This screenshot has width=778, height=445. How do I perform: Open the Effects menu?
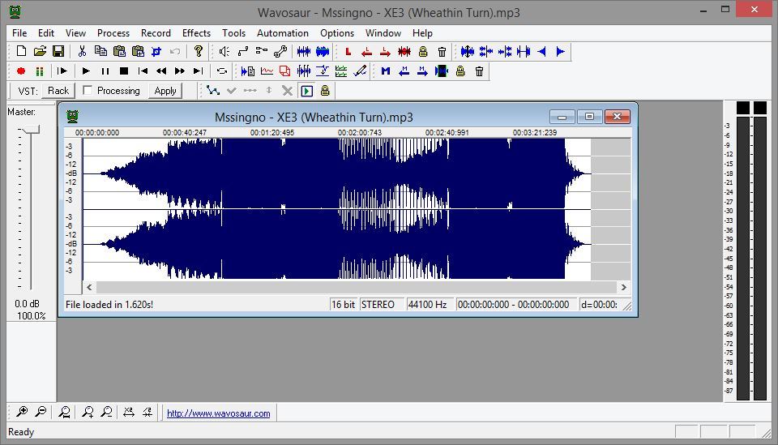[x=196, y=32]
